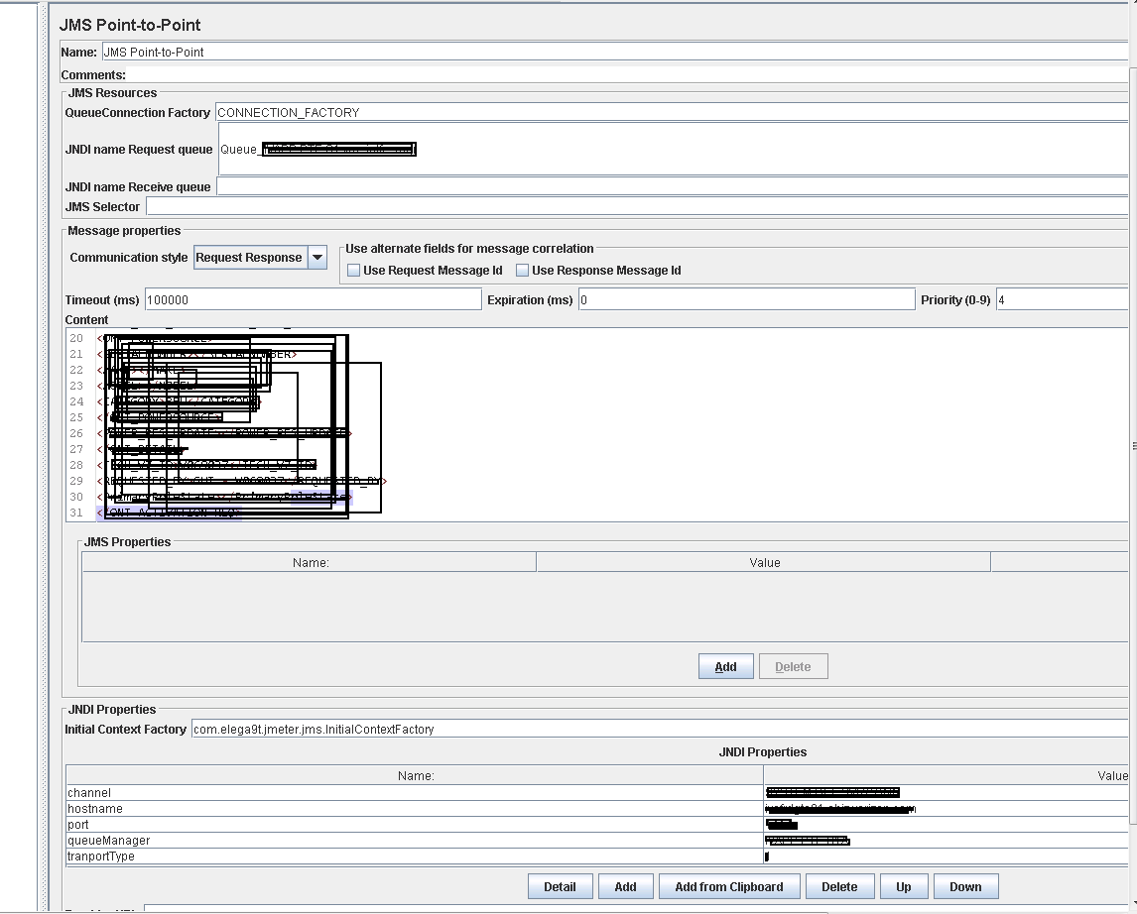Select the queueManager JNDI property row
1137x914 pixels.
[x=298, y=840]
